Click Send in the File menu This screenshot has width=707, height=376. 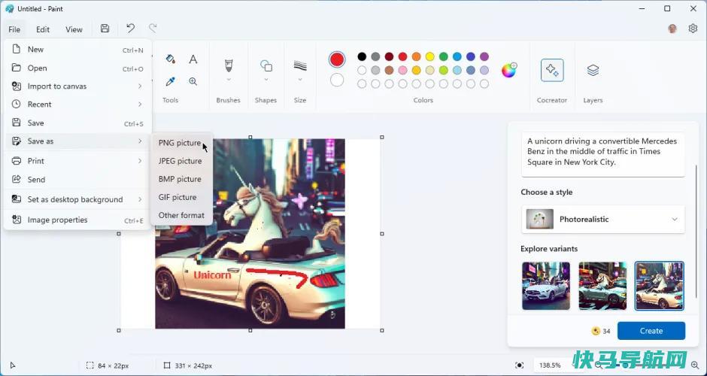tap(77, 180)
